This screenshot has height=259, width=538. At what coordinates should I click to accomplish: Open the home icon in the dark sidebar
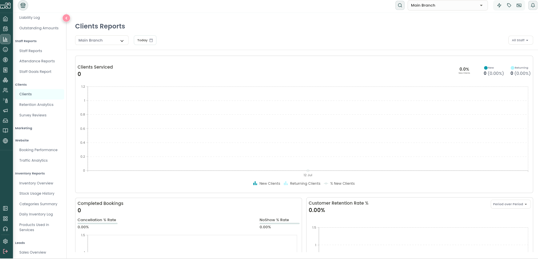click(x=5, y=19)
